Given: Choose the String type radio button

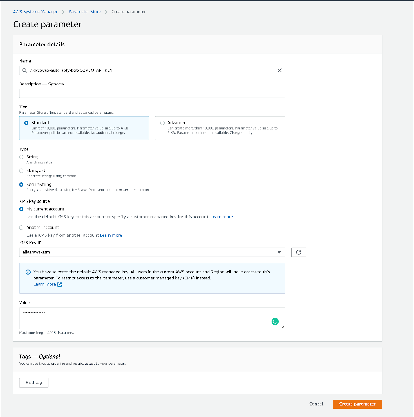Looking at the screenshot, I should (x=21, y=157).
